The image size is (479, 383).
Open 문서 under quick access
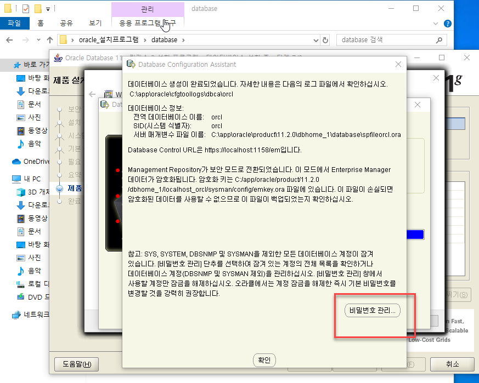pyautogui.click(x=29, y=104)
